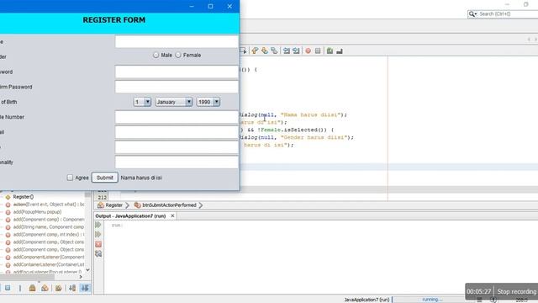Viewport: 538px width, 303px height.
Task: Toggle show fields icon in Navigator toolbar
Action: pos(20,288)
